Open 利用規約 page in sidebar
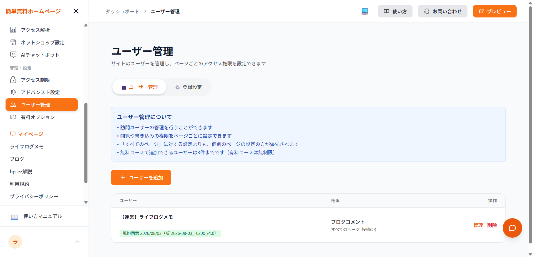The image size is (533, 257). tap(19, 184)
